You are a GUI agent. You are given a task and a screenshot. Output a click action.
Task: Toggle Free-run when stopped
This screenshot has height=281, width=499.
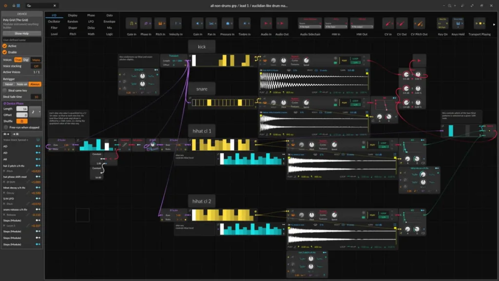(5, 127)
